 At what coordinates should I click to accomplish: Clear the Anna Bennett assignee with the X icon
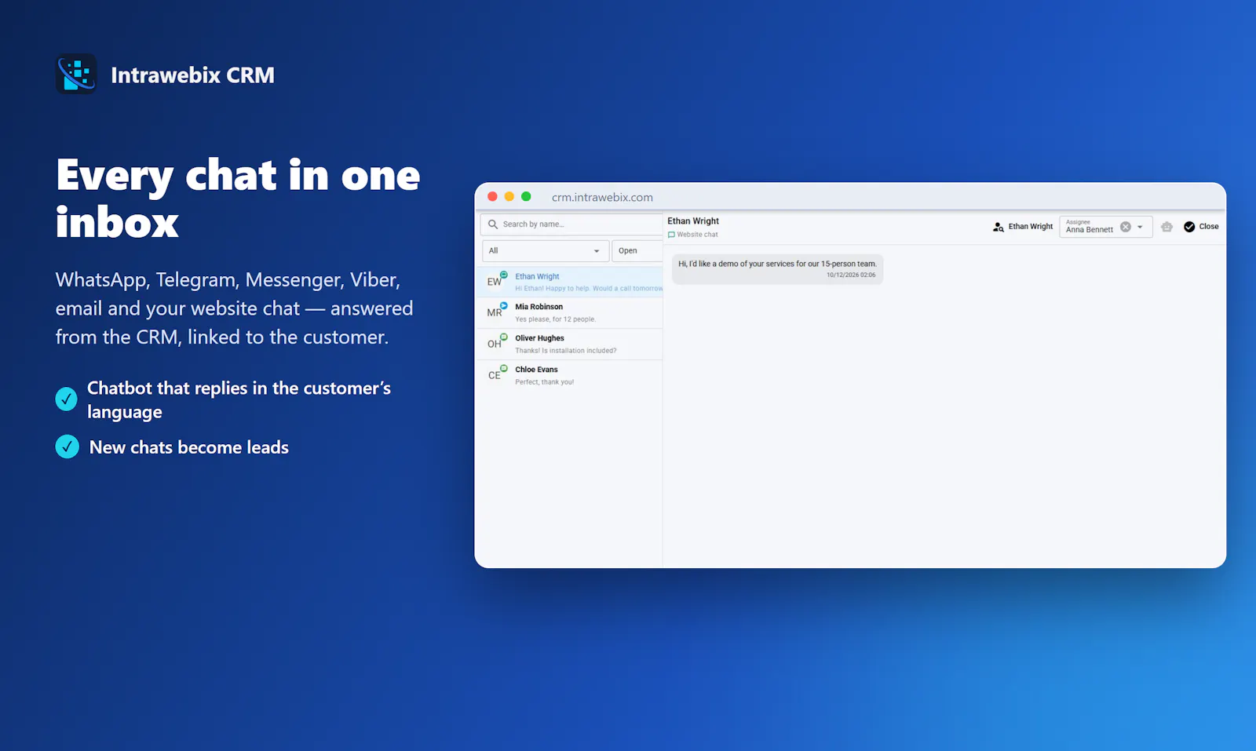pyautogui.click(x=1125, y=227)
